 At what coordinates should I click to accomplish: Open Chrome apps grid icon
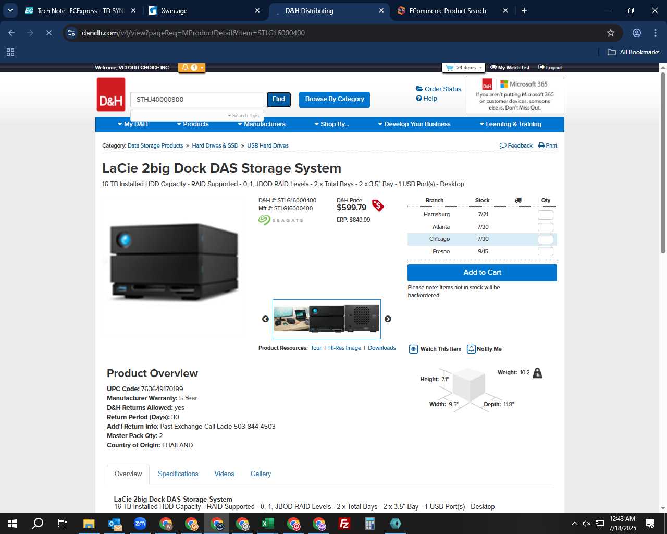[x=10, y=52]
